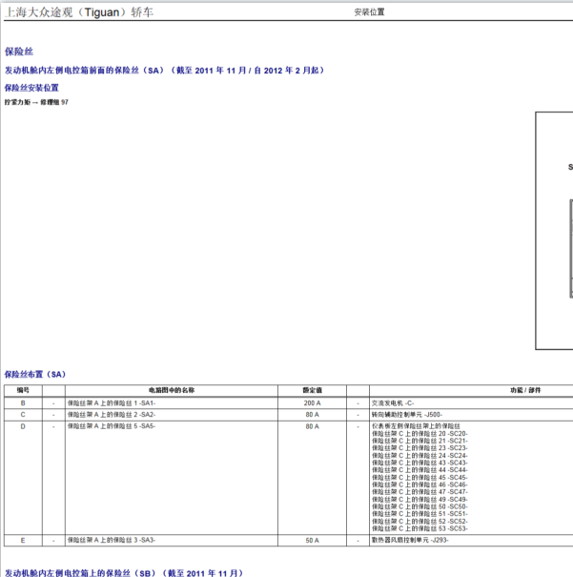Click the '80 A' rating in row D
Screen dimensions: 573x577
(313, 426)
